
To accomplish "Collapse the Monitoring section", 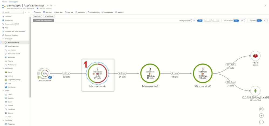I will [x=3, y=68].
